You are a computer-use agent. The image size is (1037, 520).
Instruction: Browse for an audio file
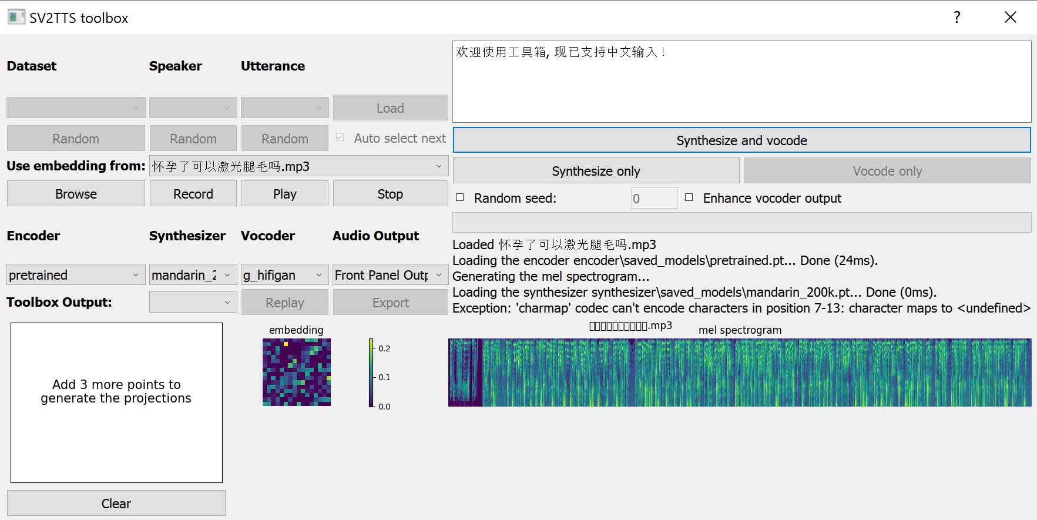(x=76, y=194)
